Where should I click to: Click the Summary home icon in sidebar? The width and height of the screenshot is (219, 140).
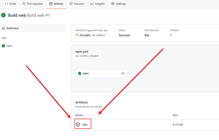pos(3,28)
